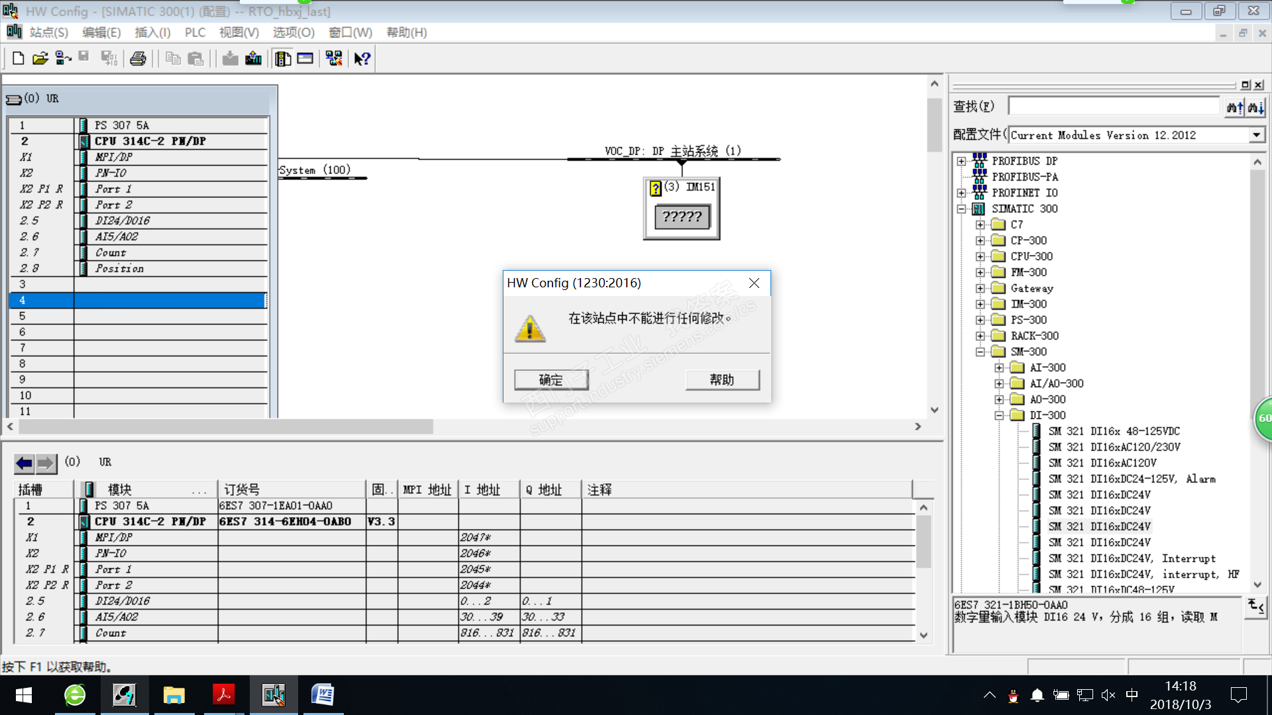The width and height of the screenshot is (1272, 715).
Task: Click the back arrow in detail pane
Action: tap(25, 463)
